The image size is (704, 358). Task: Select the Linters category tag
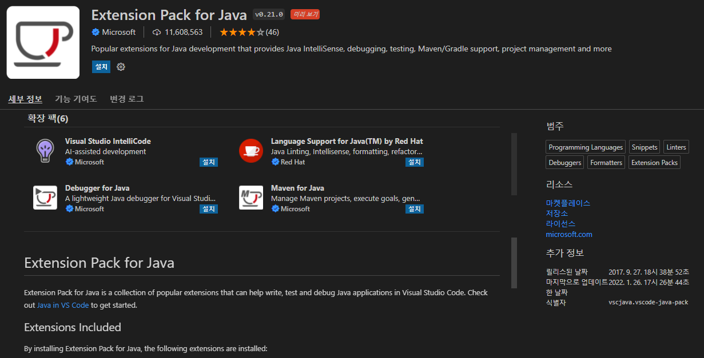click(x=676, y=147)
